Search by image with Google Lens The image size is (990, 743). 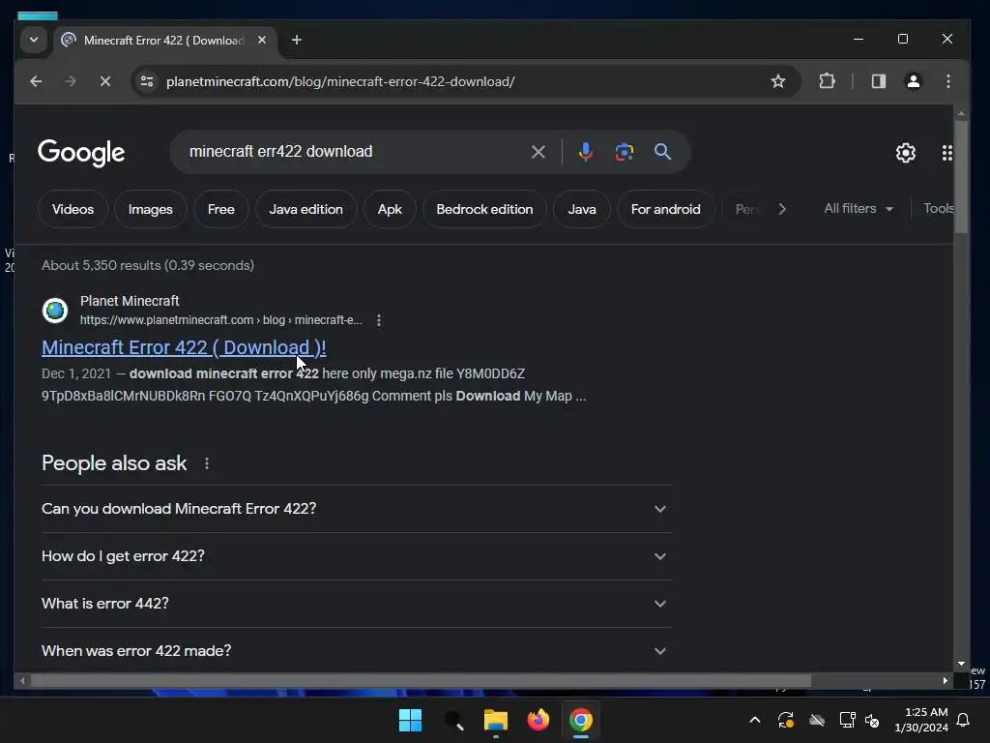[x=624, y=152]
